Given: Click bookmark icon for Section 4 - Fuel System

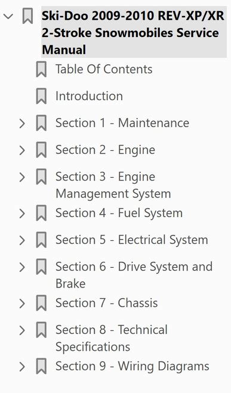Looking at the screenshot, I should click(x=41, y=213).
